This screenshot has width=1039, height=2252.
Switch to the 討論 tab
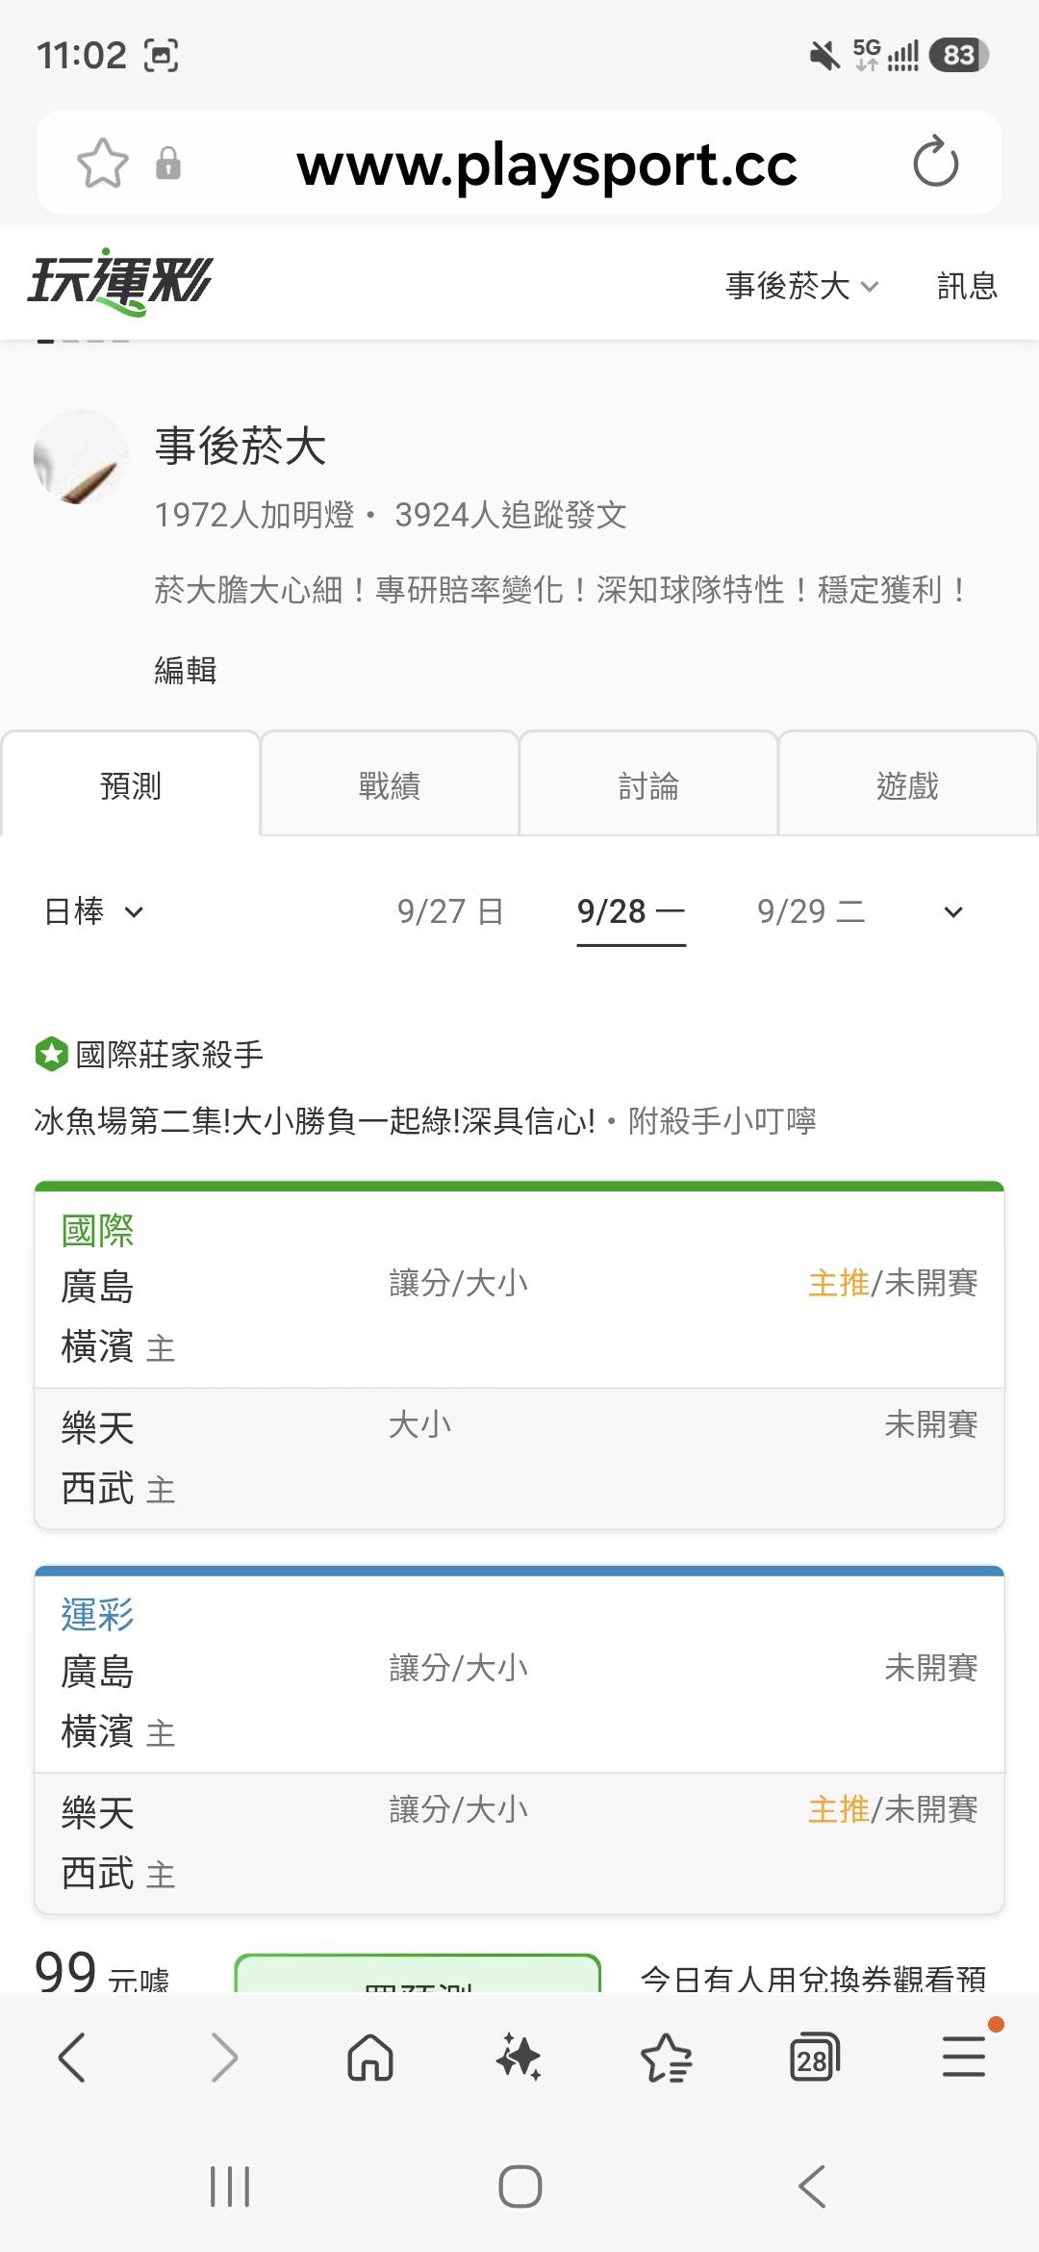(x=648, y=784)
